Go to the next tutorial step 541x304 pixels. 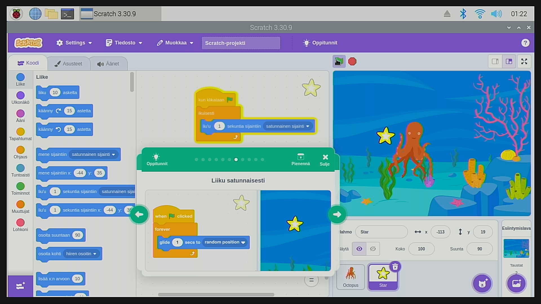pyautogui.click(x=337, y=214)
